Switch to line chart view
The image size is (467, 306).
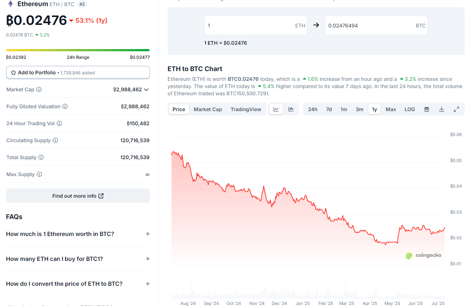coord(276,109)
